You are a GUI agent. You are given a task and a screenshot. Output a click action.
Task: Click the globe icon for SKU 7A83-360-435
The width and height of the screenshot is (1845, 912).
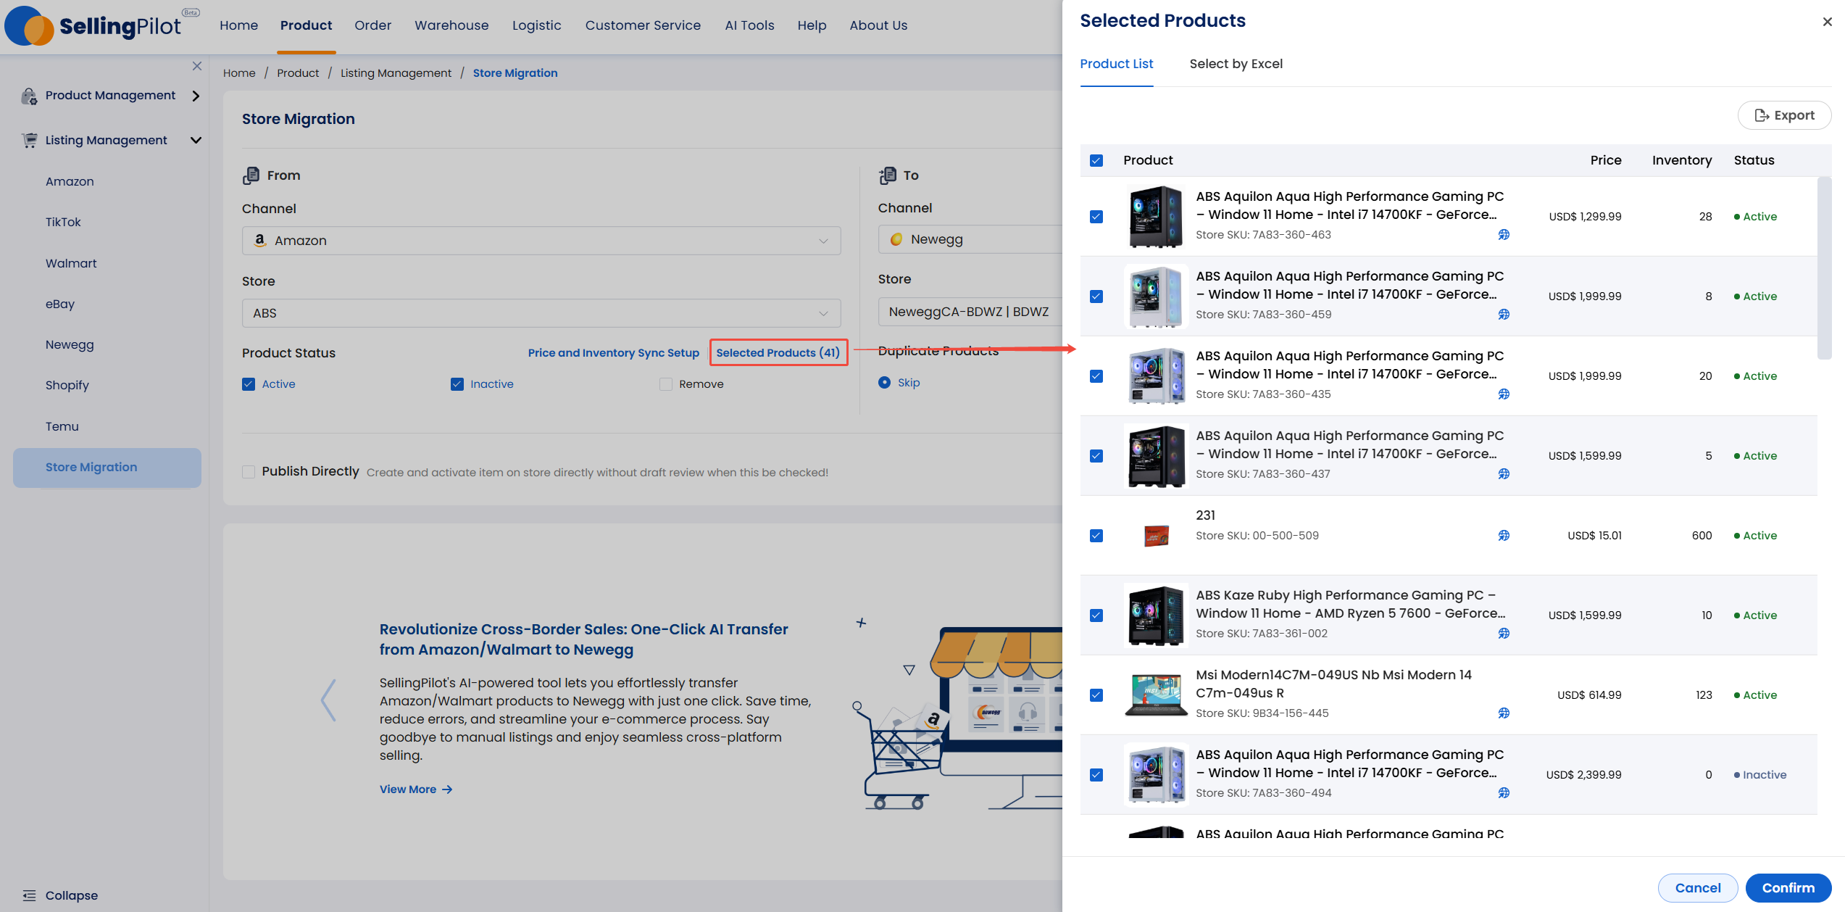click(x=1504, y=394)
